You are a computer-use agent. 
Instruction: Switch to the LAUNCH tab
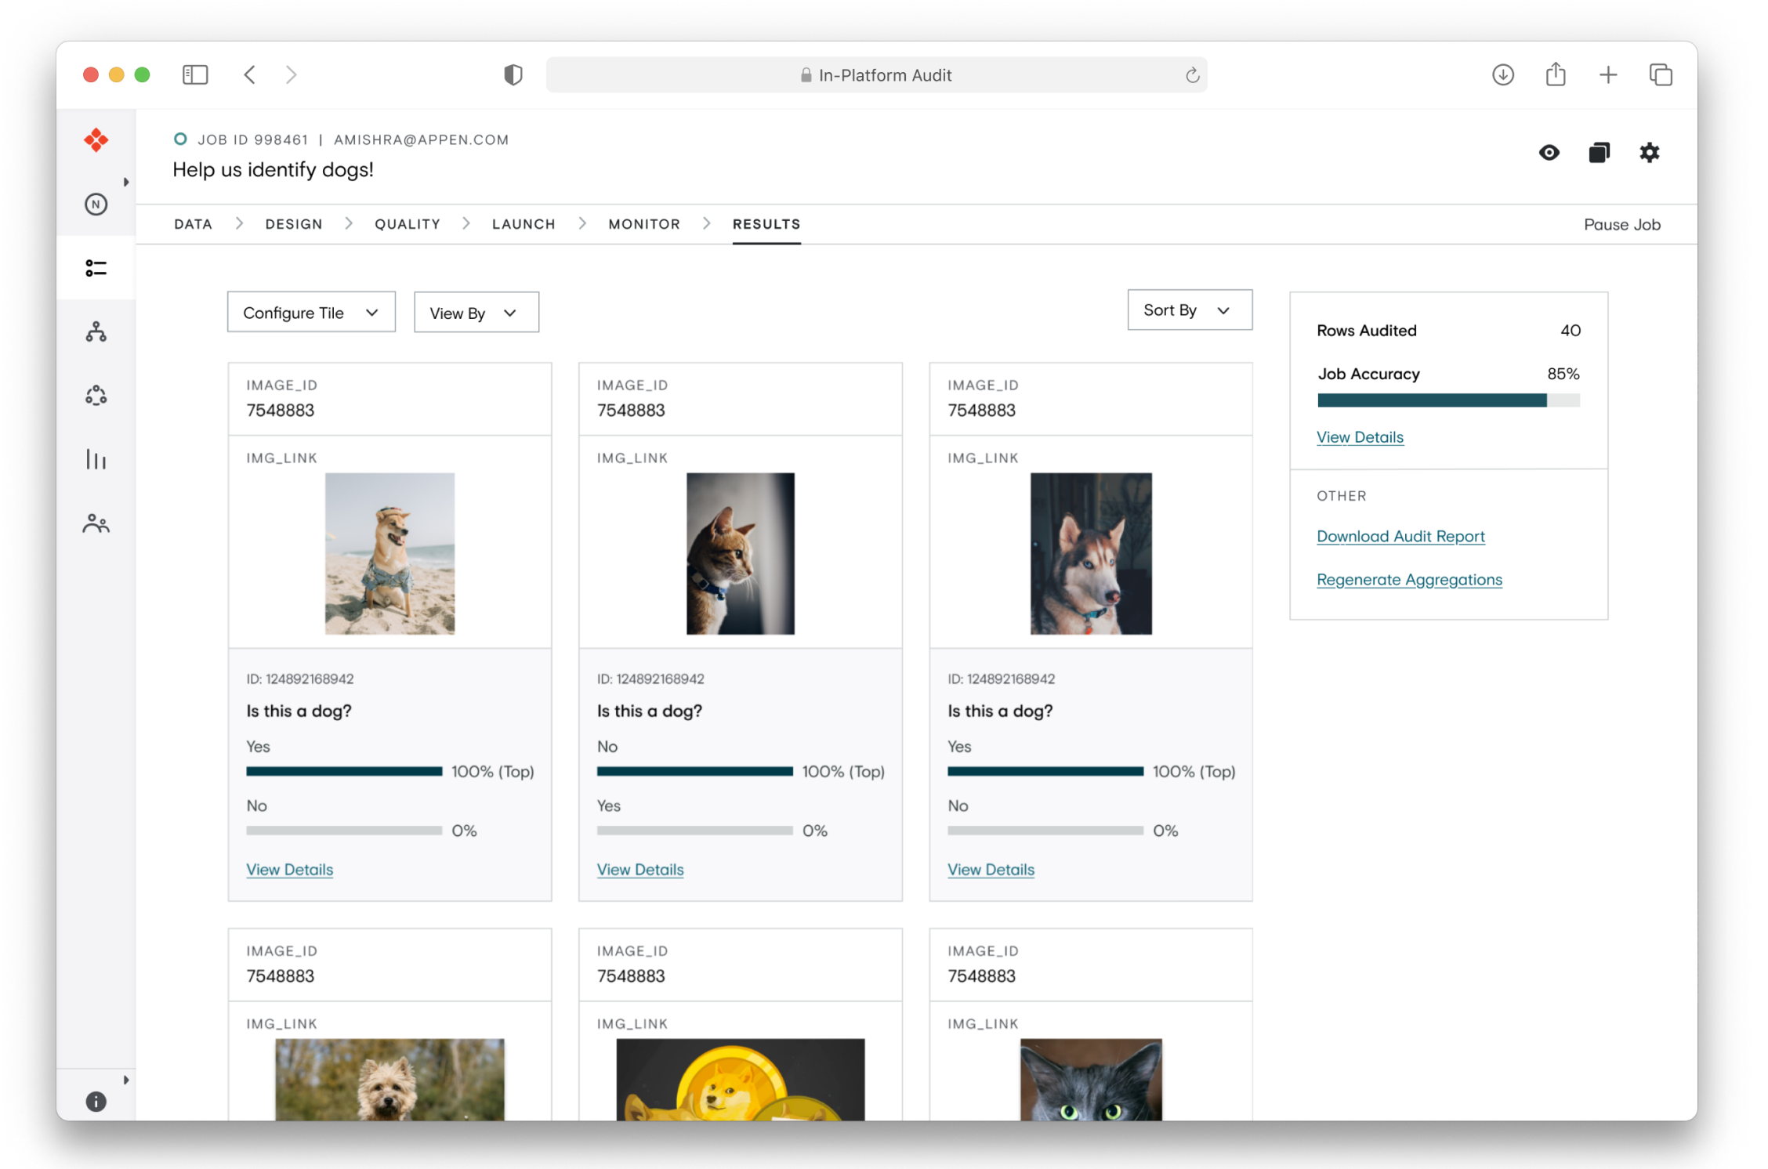click(x=524, y=224)
